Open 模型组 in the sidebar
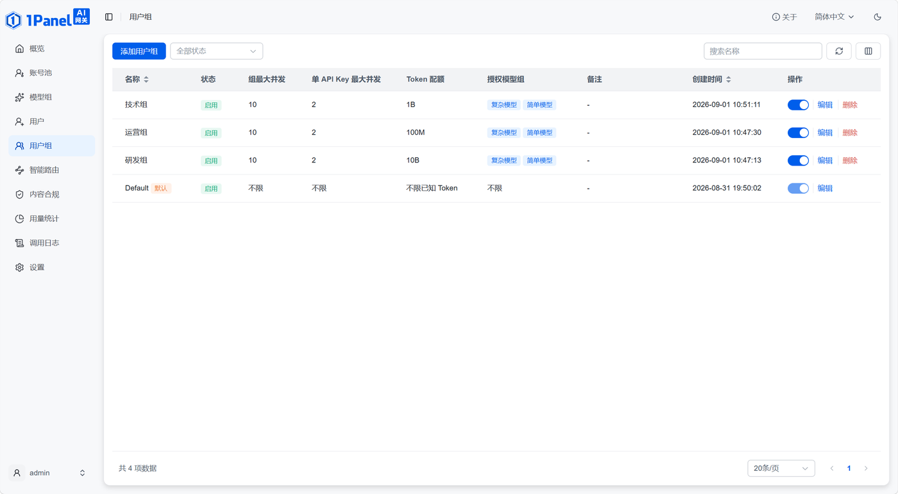This screenshot has height=494, width=898. [51, 98]
